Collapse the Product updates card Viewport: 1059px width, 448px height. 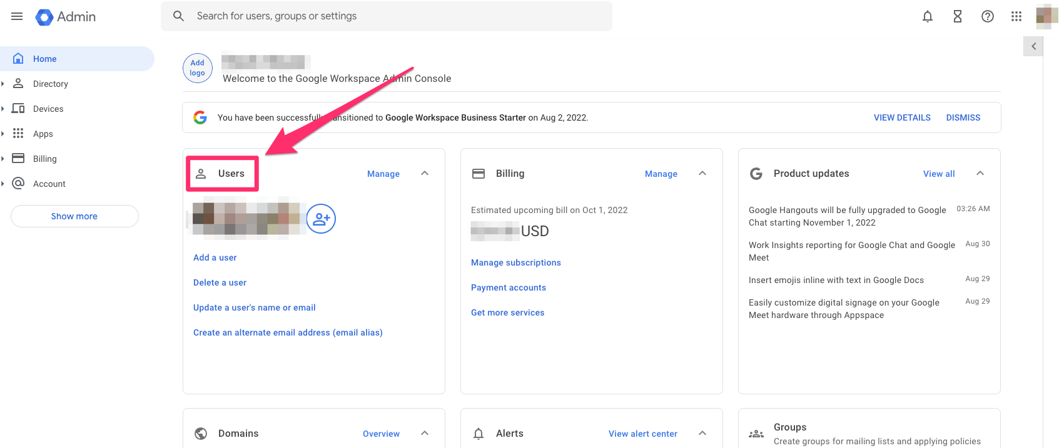pyautogui.click(x=980, y=174)
